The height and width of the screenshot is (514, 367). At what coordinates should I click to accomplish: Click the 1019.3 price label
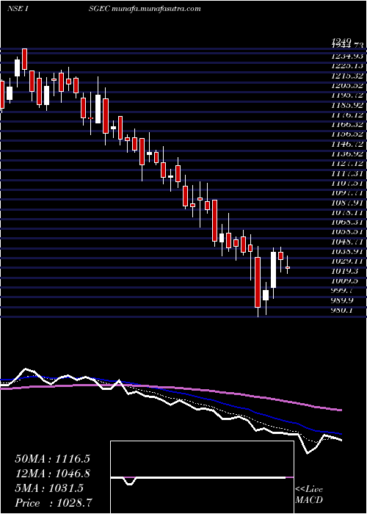coord(344,271)
